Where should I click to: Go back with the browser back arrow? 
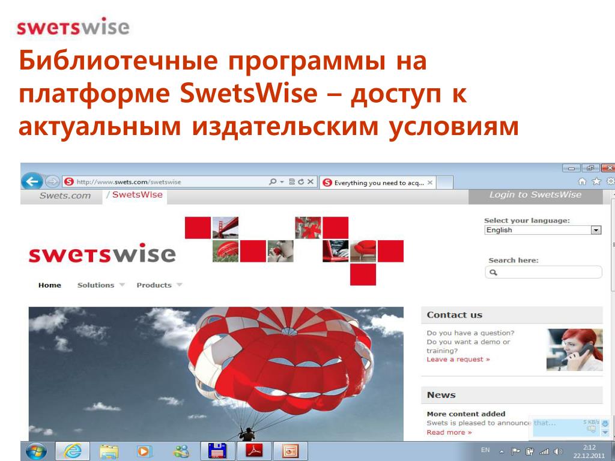(32, 181)
